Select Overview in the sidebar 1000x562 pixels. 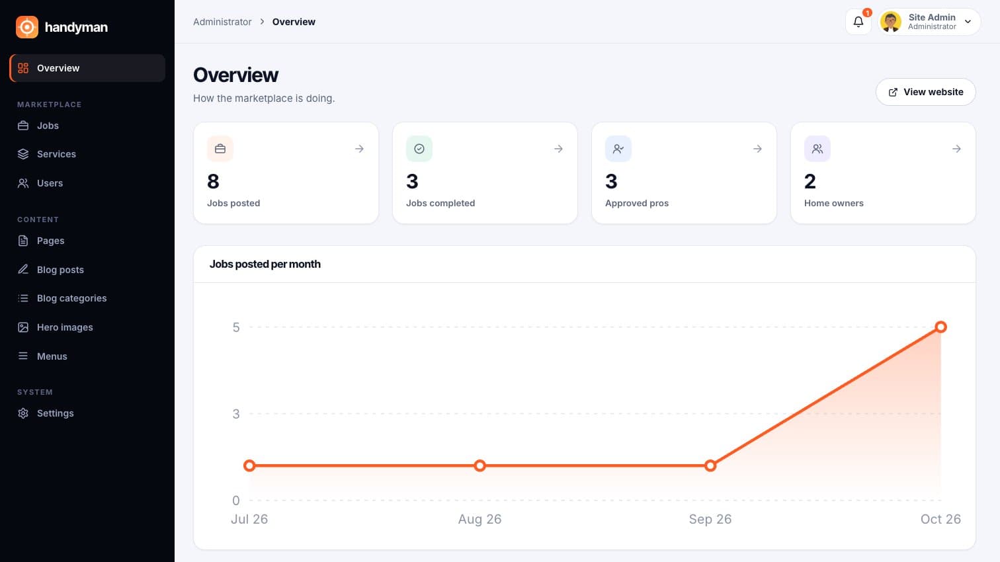click(87, 68)
